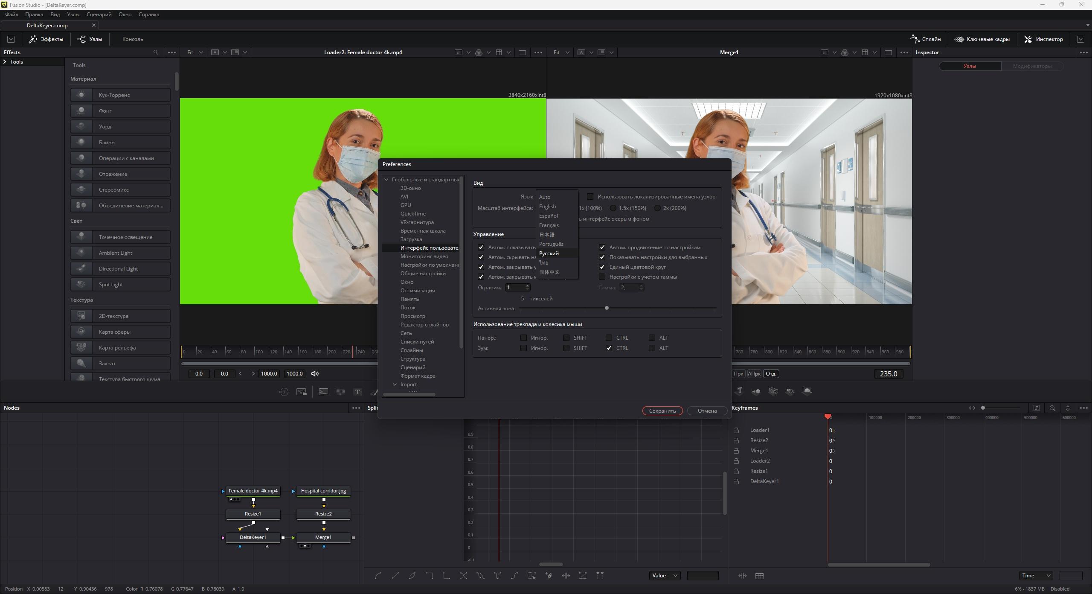Collapse the Import preferences group
This screenshot has width=1092, height=594.
(x=395, y=384)
